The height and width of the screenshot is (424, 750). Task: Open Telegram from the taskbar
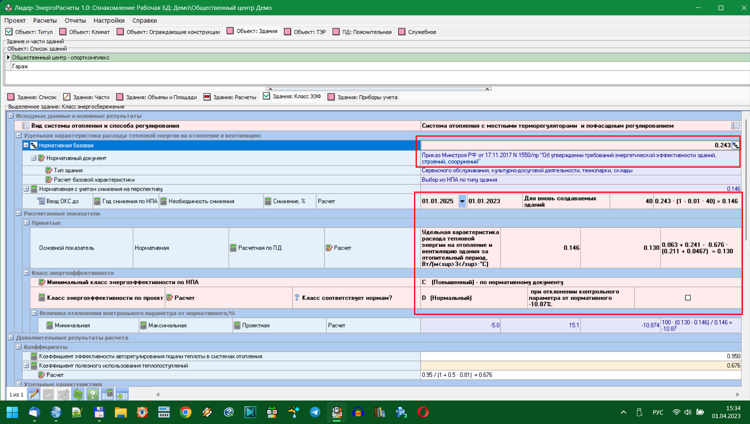click(315, 412)
